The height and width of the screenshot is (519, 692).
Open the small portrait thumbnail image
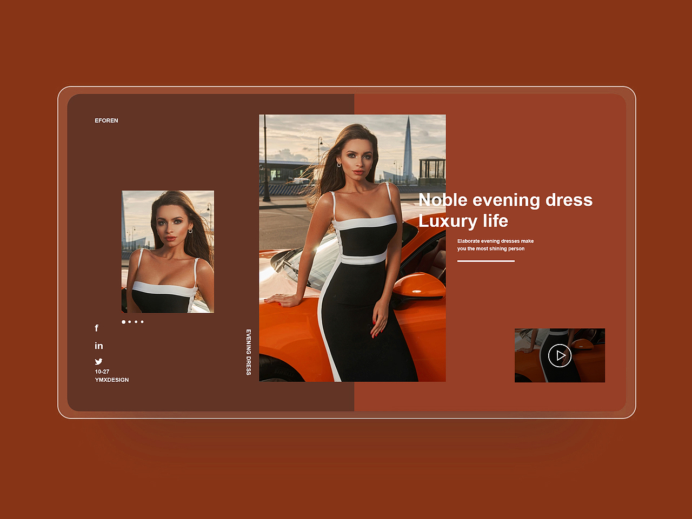pos(168,252)
